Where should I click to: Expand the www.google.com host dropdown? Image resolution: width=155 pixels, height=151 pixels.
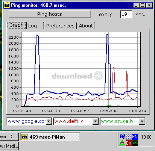(49, 121)
